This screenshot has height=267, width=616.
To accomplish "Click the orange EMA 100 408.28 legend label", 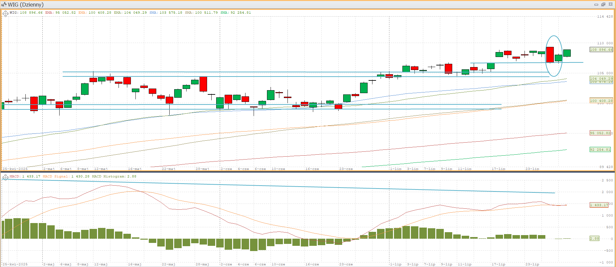I will (94, 13).
